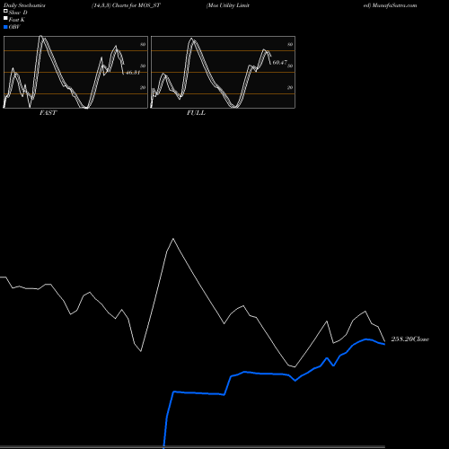Click the Fast K legend swatch
Screen dimensions: 449x449
tap(5, 18)
